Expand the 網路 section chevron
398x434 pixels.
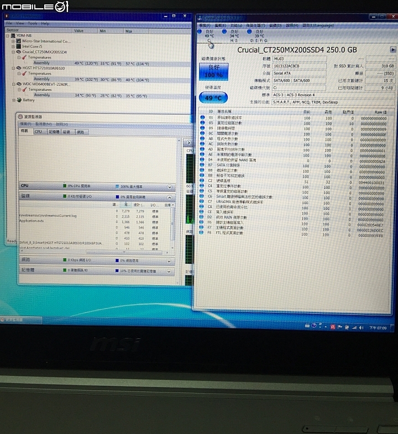coord(169,261)
